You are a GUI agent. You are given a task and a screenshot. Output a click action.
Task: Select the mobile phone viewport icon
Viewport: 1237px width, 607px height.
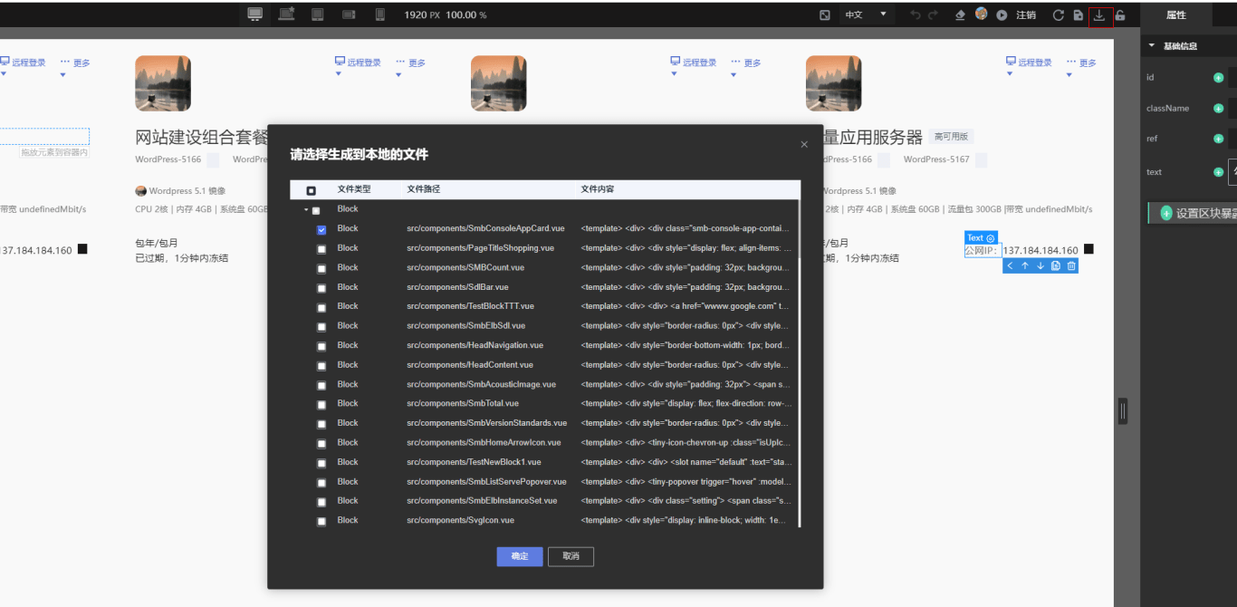click(380, 14)
